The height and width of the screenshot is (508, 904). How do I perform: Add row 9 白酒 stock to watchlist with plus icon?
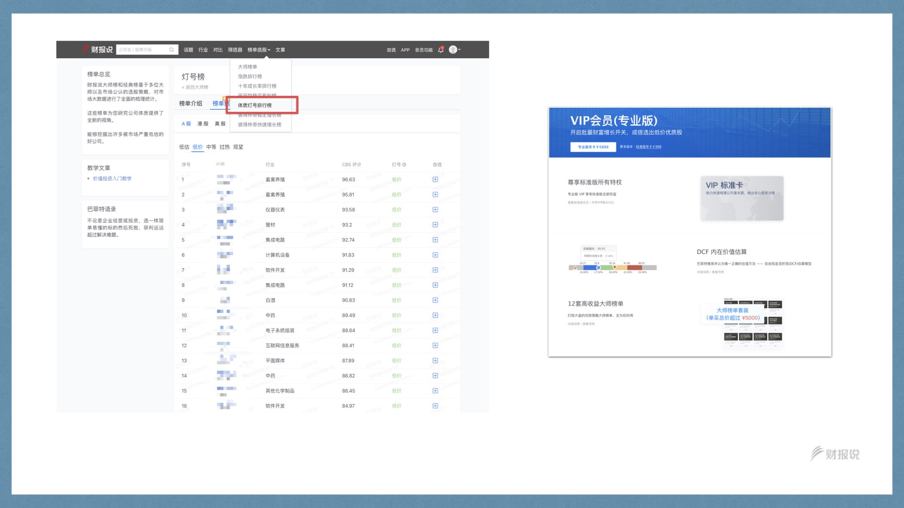435,300
